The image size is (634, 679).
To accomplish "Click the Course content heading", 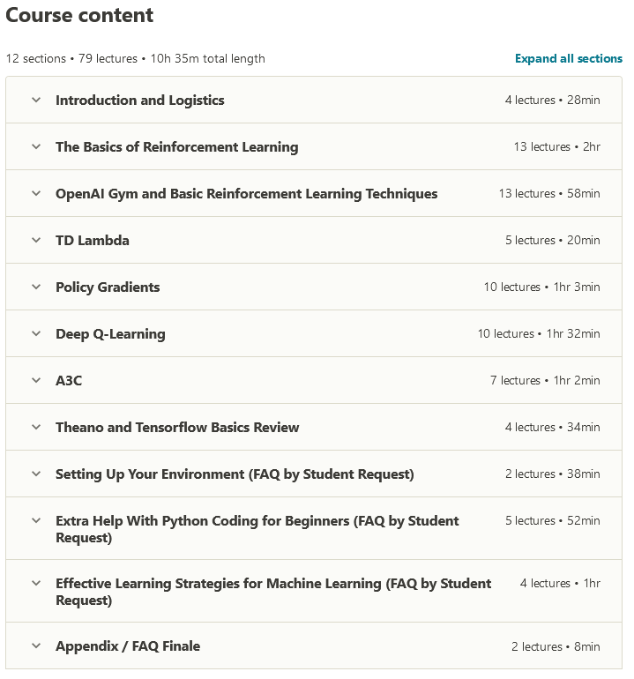I will point(79,15).
